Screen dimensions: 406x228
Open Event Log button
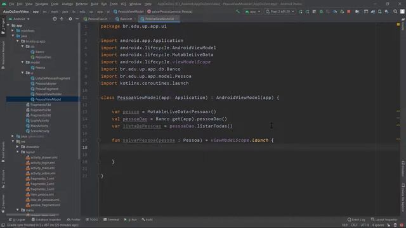tap(357, 220)
